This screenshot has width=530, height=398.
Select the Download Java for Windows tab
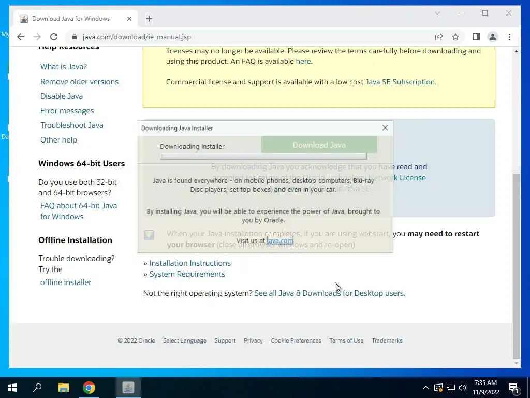point(76,19)
